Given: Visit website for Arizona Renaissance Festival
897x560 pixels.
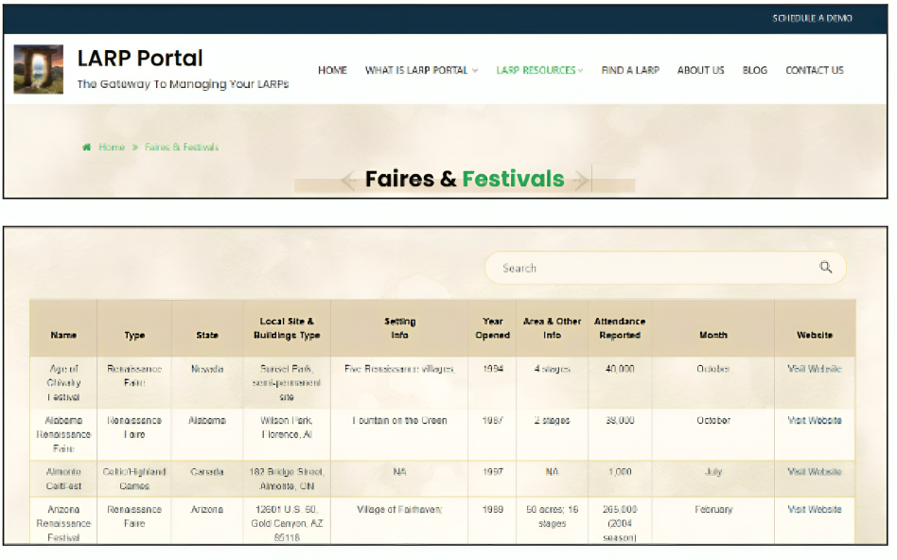Looking at the screenshot, I should point(814,509).
